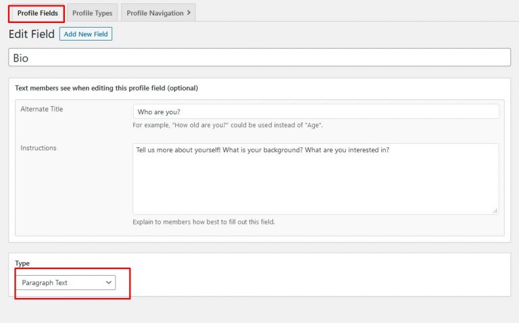The image size is (519, 323).
Task: Focus the Alternate Title text box
Action: click(x=316, y=111)
